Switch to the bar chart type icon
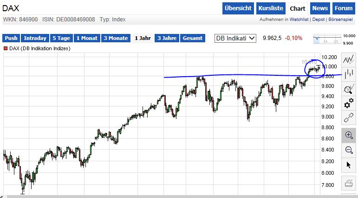Image resolution: width=358 pixels, height=198 pixels. (348, 74)
